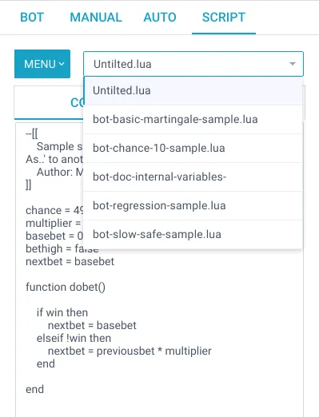Screen dimensions: 319x417
Task: Click the 'elseif !win then' code line
Action: (74, 338)
